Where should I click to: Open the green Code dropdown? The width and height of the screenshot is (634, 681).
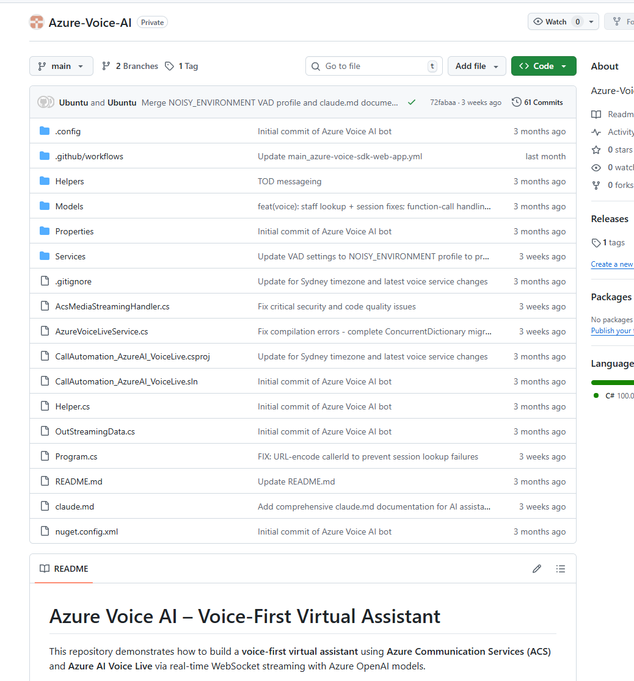click(543, 65)
